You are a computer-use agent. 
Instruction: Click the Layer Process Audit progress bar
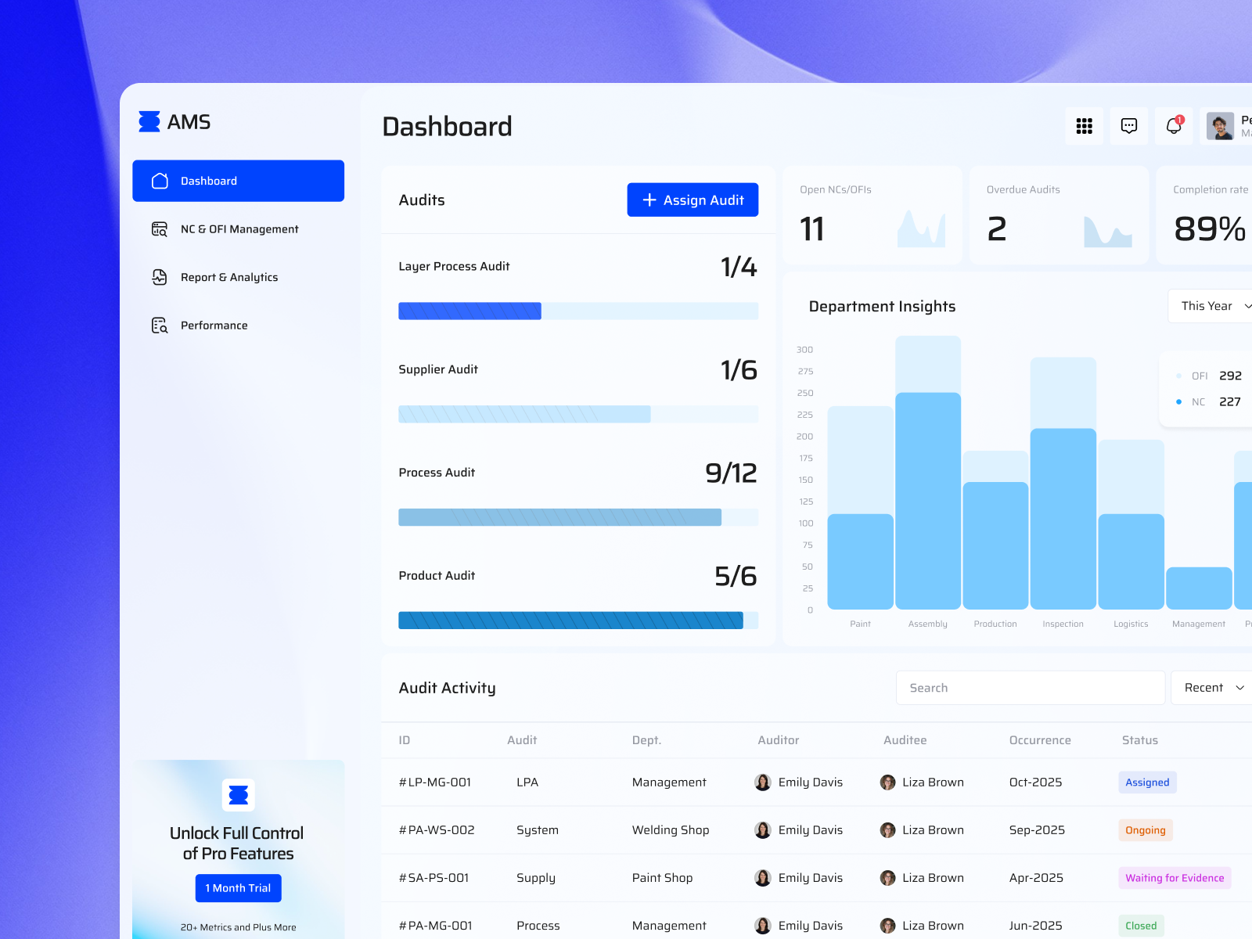(578, 311)
